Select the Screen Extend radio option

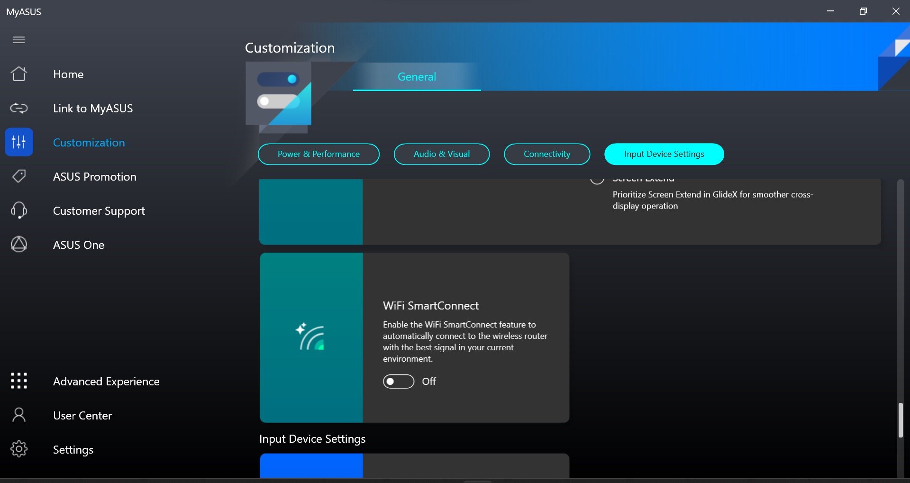(x=597, y=181)
